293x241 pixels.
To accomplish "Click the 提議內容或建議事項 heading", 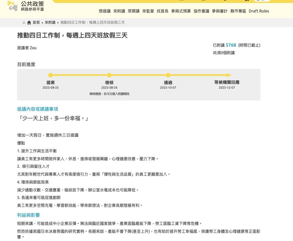I will click(37, 109).
